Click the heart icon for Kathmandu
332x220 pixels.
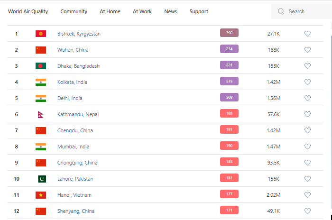pyautogui.click(x=307, y=114)
